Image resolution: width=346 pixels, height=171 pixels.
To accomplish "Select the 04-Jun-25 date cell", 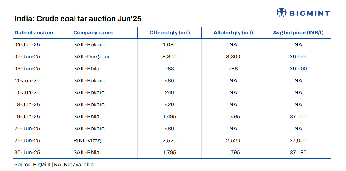I will (27, 44).
